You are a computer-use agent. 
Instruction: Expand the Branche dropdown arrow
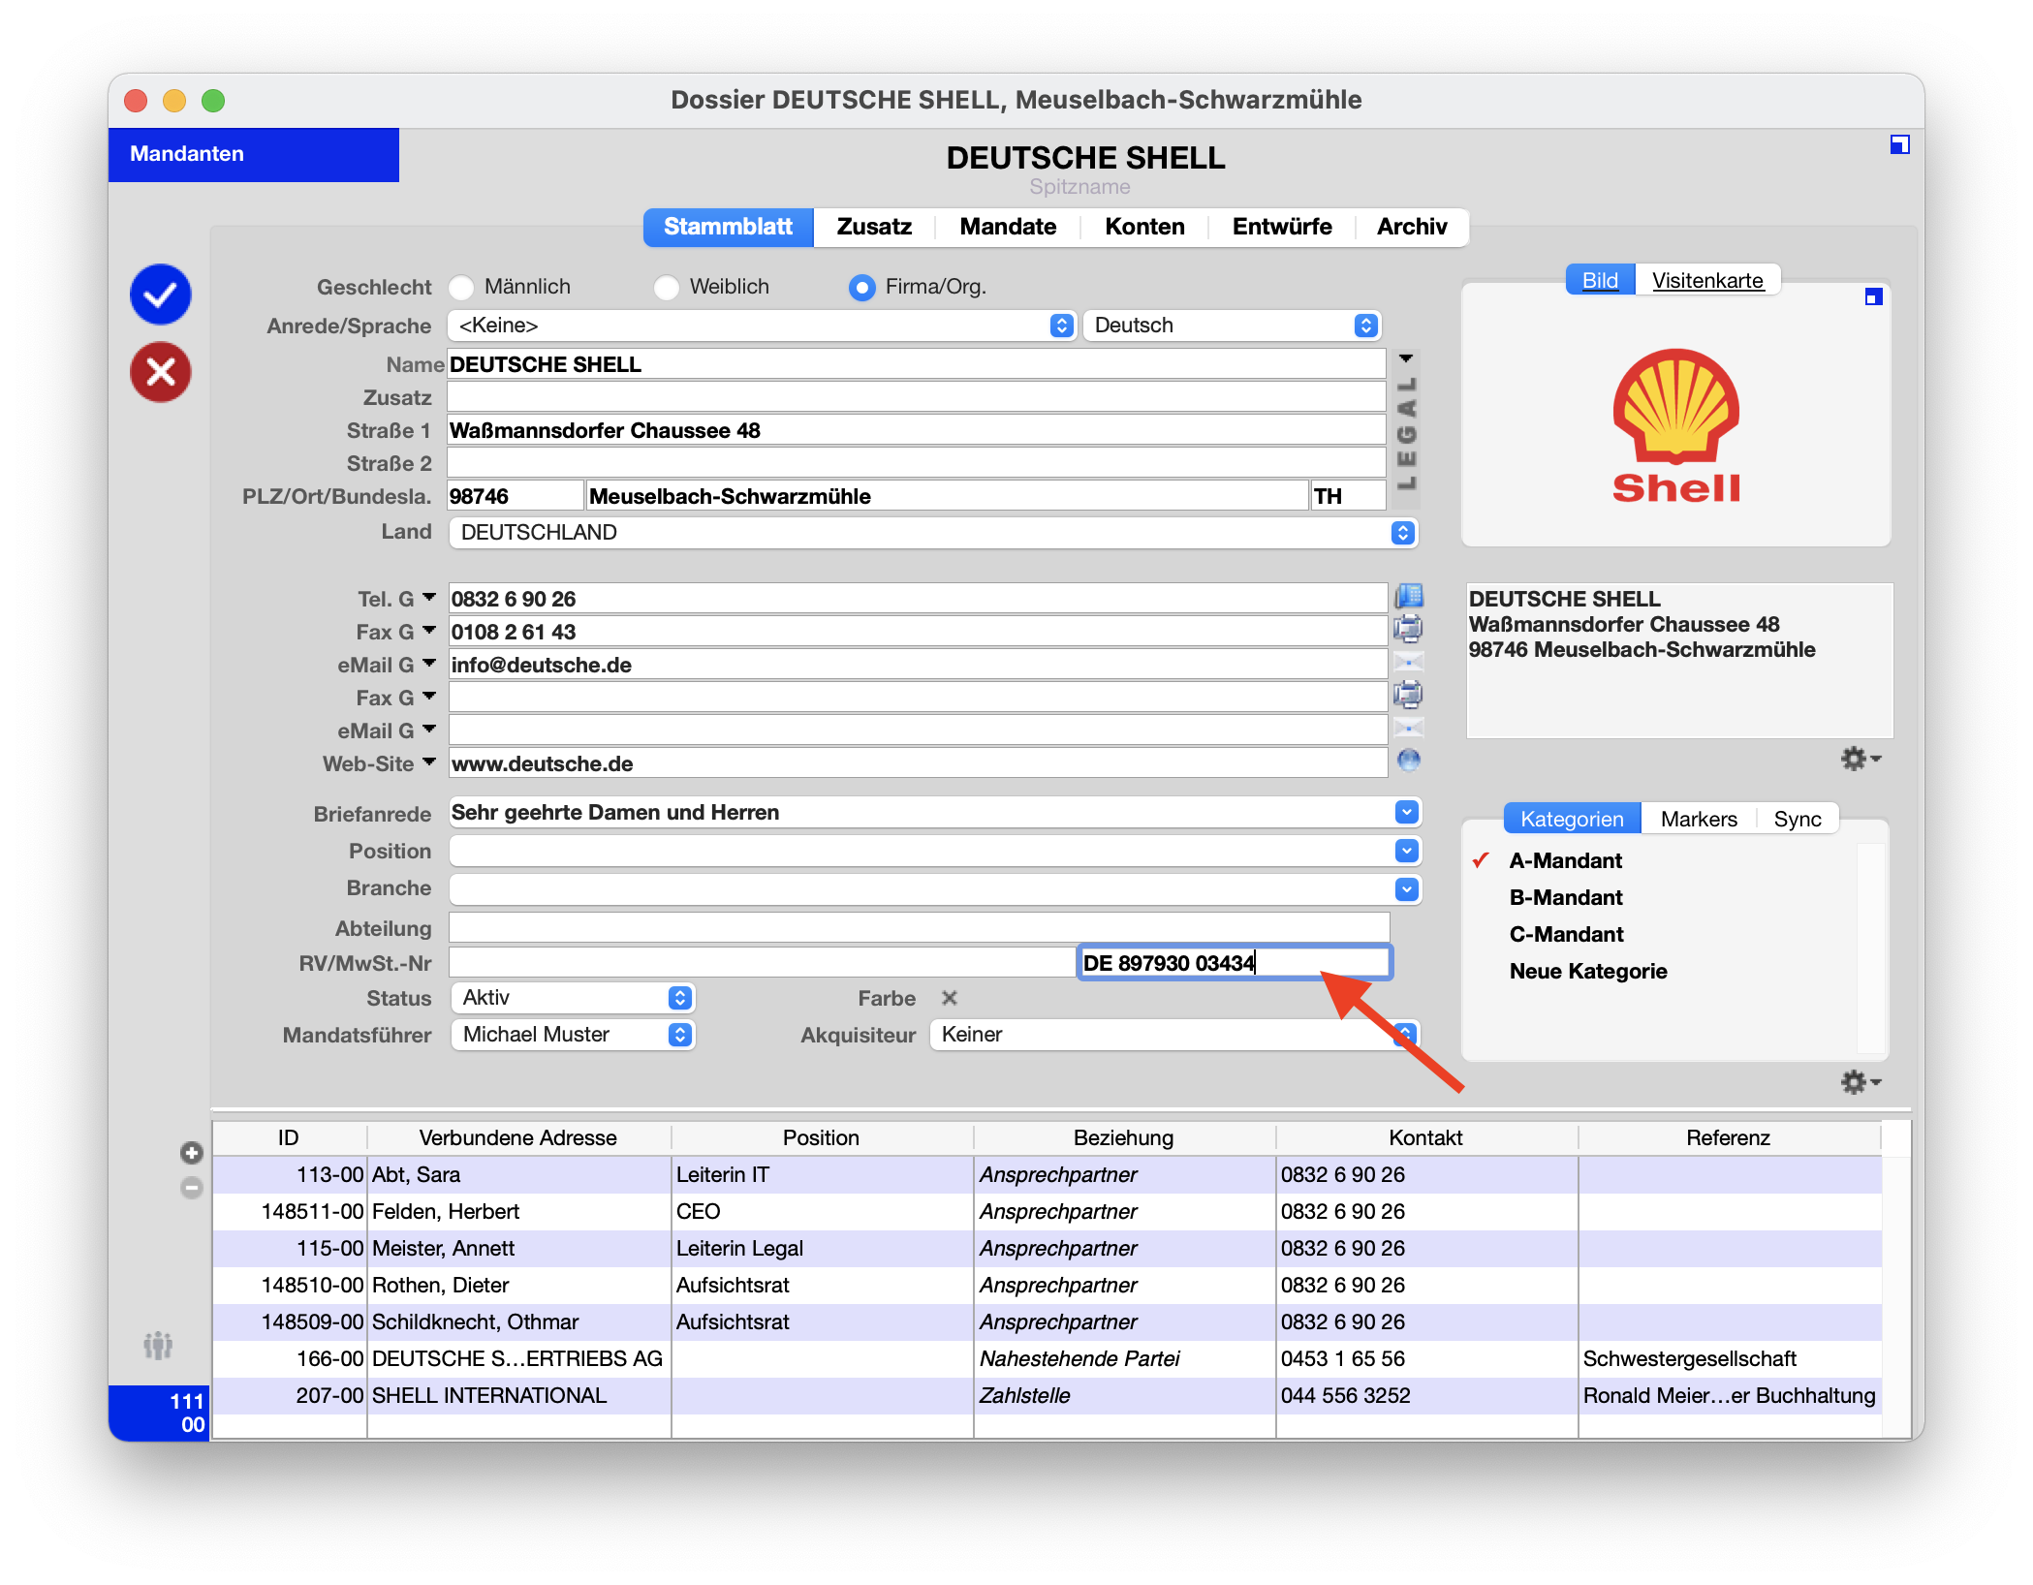click(1407, 888)
